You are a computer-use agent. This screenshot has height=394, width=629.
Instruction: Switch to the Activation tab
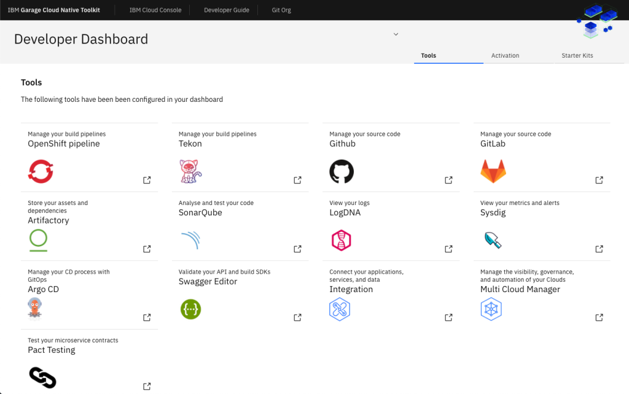click(x=505, y=56)
